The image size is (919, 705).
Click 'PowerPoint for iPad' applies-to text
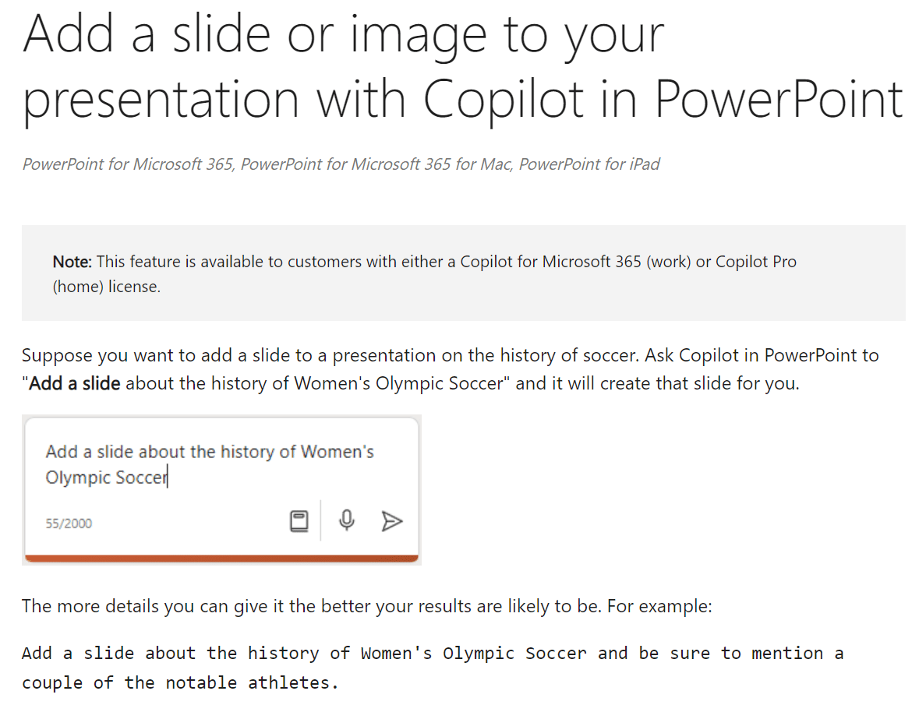point(589,164)
